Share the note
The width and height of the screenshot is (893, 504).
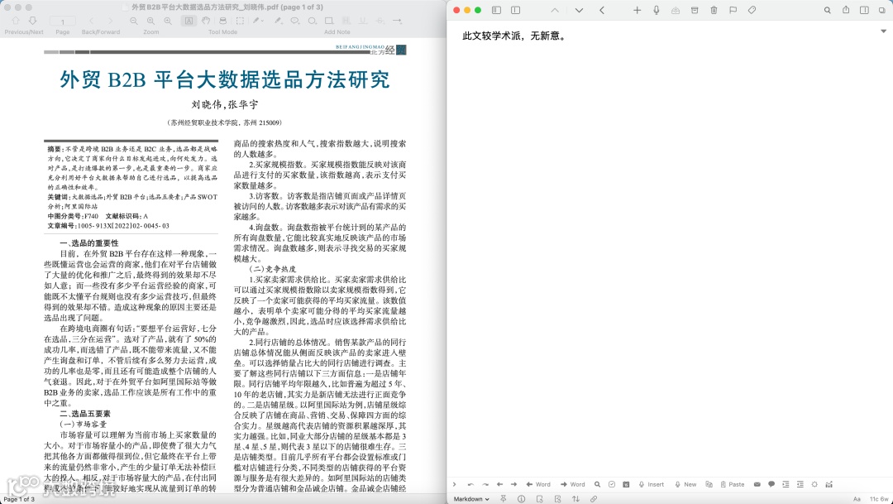[846, 10]
